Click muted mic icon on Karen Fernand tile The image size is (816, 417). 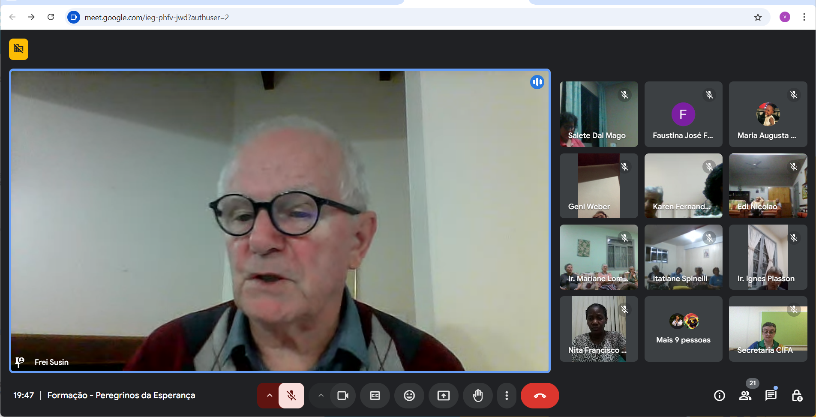709,167
